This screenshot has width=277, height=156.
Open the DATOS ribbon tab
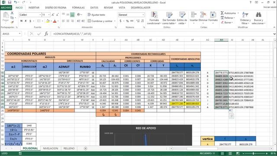[94, 8]
